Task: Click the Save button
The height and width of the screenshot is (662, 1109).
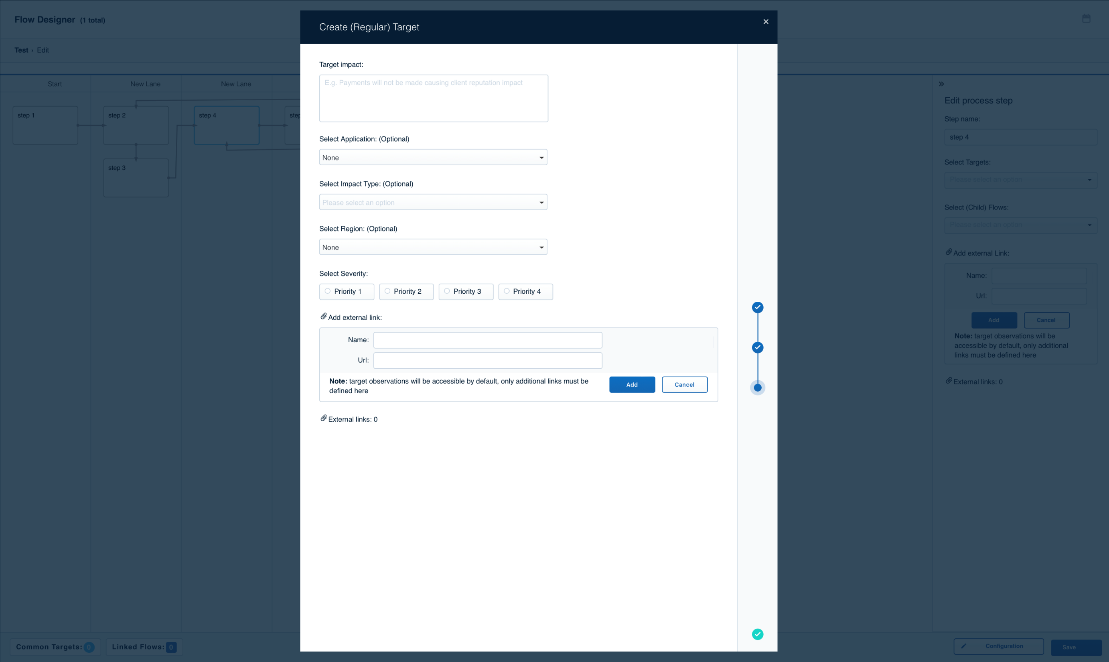Action: (x=1076, y=647)
